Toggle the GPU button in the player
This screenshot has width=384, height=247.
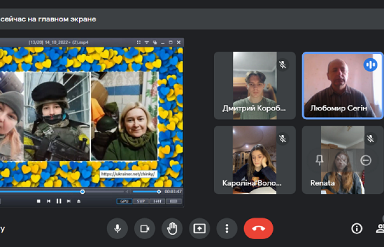coord(124,201)
